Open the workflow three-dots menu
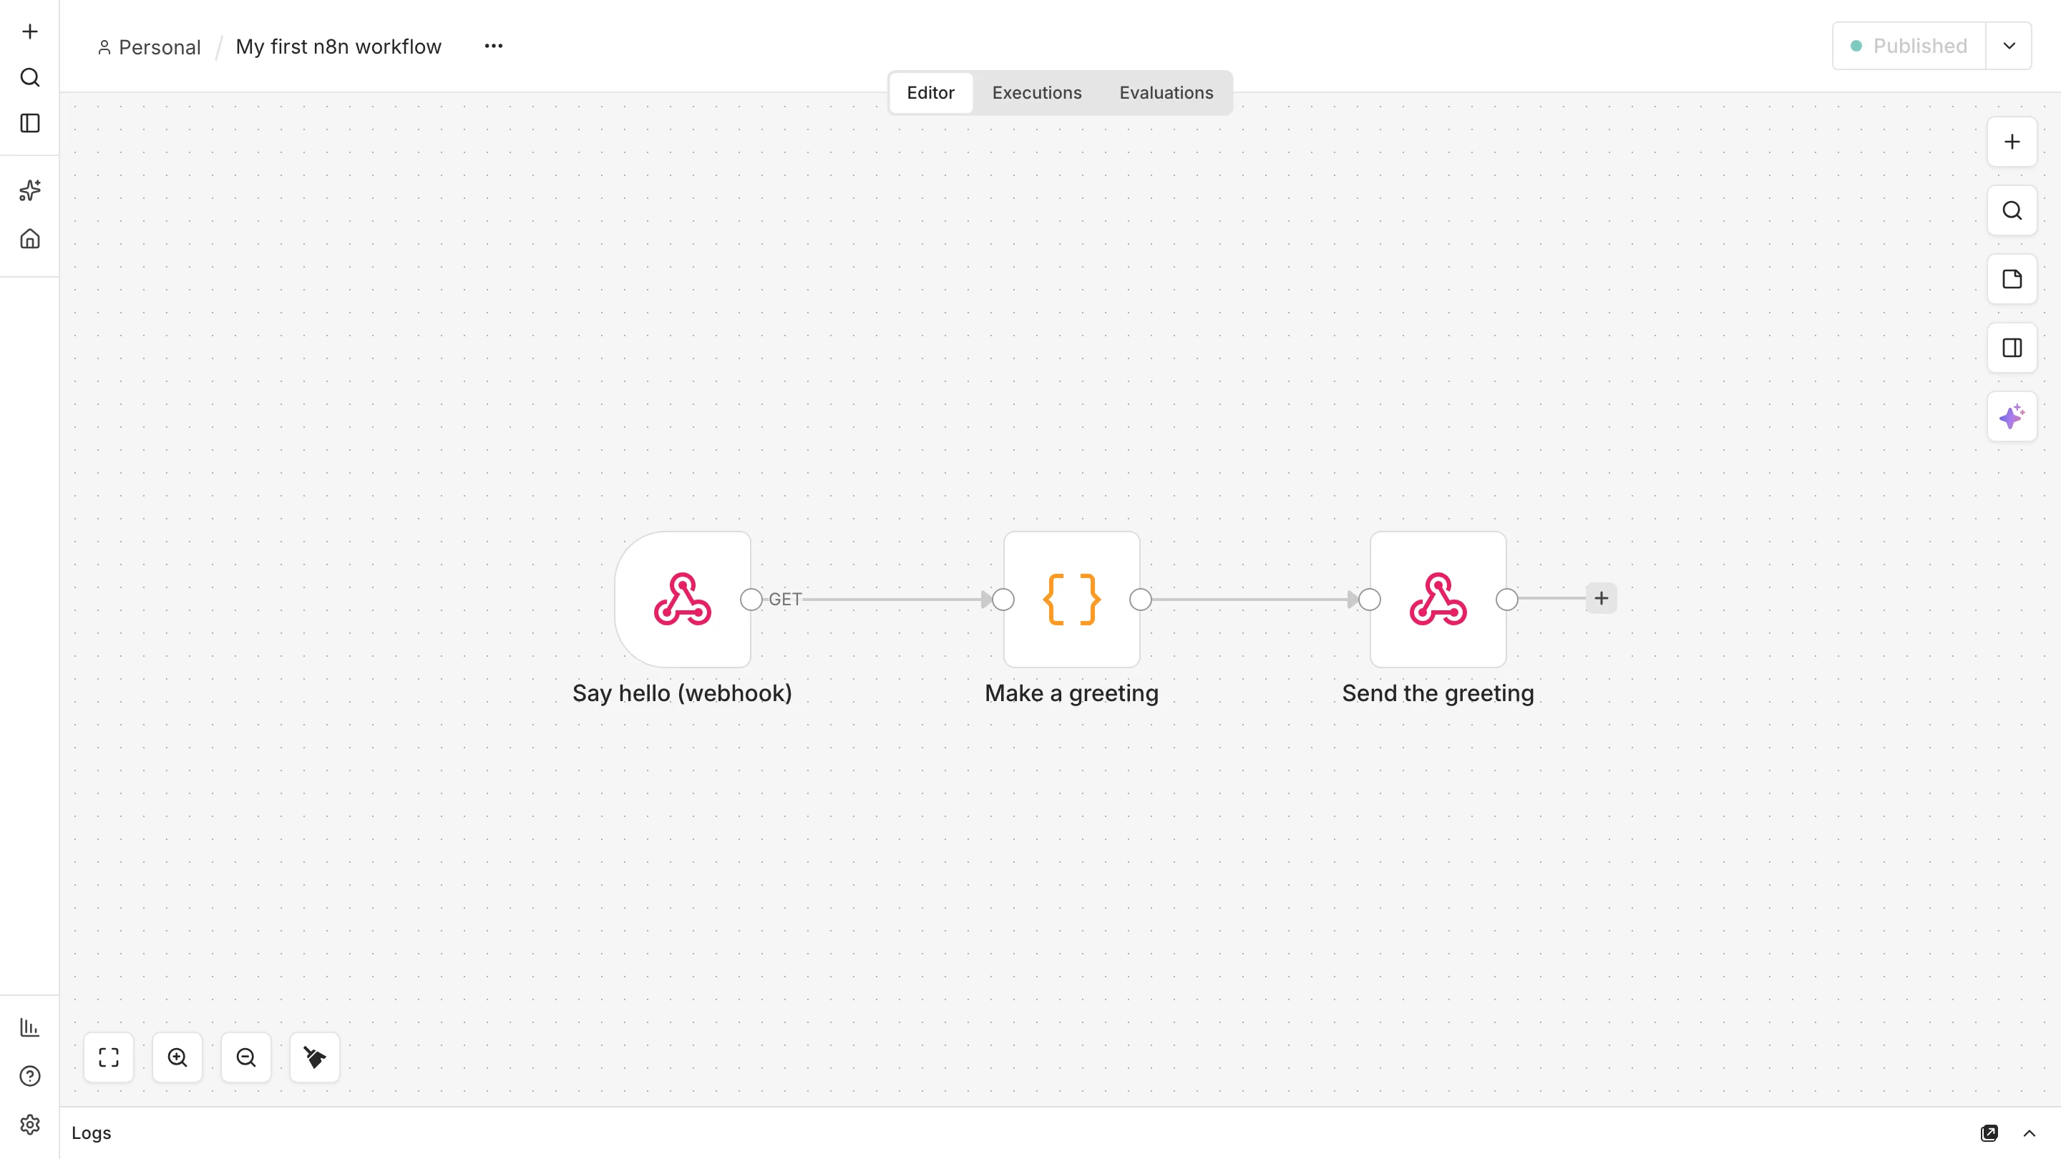The image size is (2061, 1159). (494, 46)
